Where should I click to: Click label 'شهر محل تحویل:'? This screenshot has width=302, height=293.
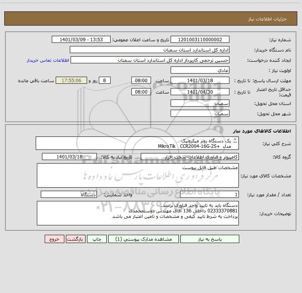coord(274,114)
